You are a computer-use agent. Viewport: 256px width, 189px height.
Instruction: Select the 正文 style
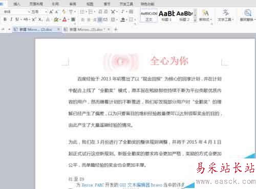pos(148,16)
